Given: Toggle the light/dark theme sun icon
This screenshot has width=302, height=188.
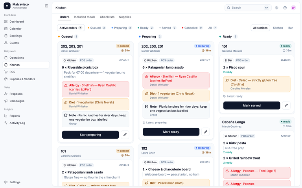Looking at the screenshot, I should tap(276, 8).
